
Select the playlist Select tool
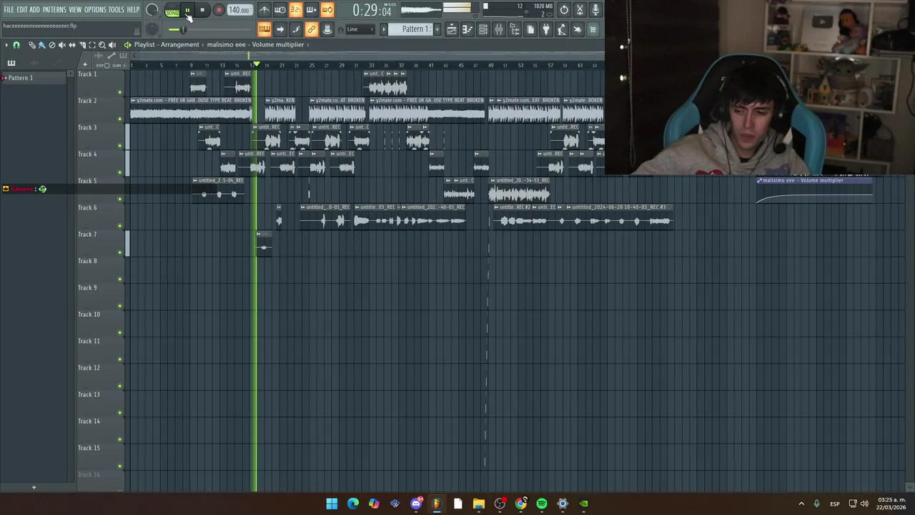point(91,45)
